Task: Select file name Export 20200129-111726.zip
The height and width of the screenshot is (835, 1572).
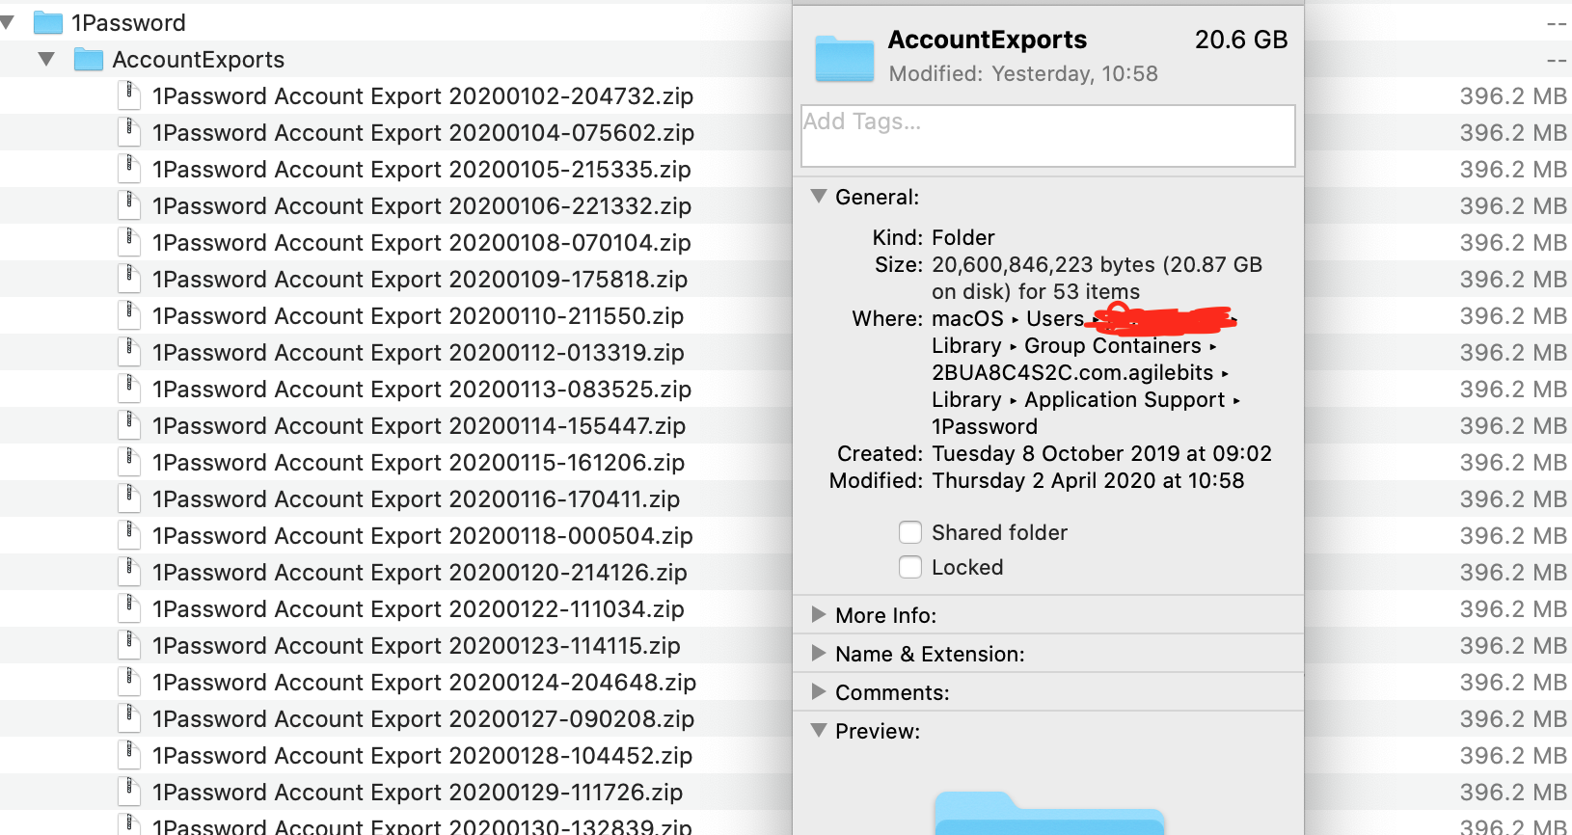Action: click(x=418, y=793)
